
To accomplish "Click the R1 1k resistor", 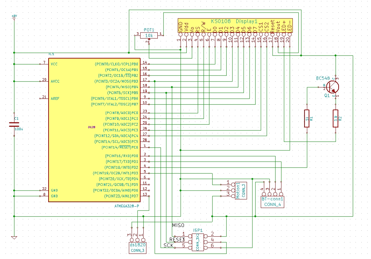I will [307, 118].
